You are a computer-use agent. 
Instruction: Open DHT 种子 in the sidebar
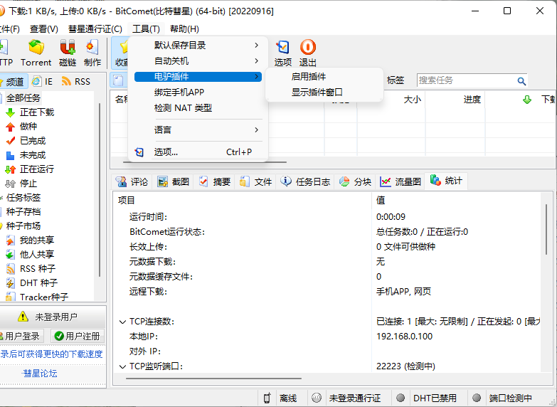(31, 283)
